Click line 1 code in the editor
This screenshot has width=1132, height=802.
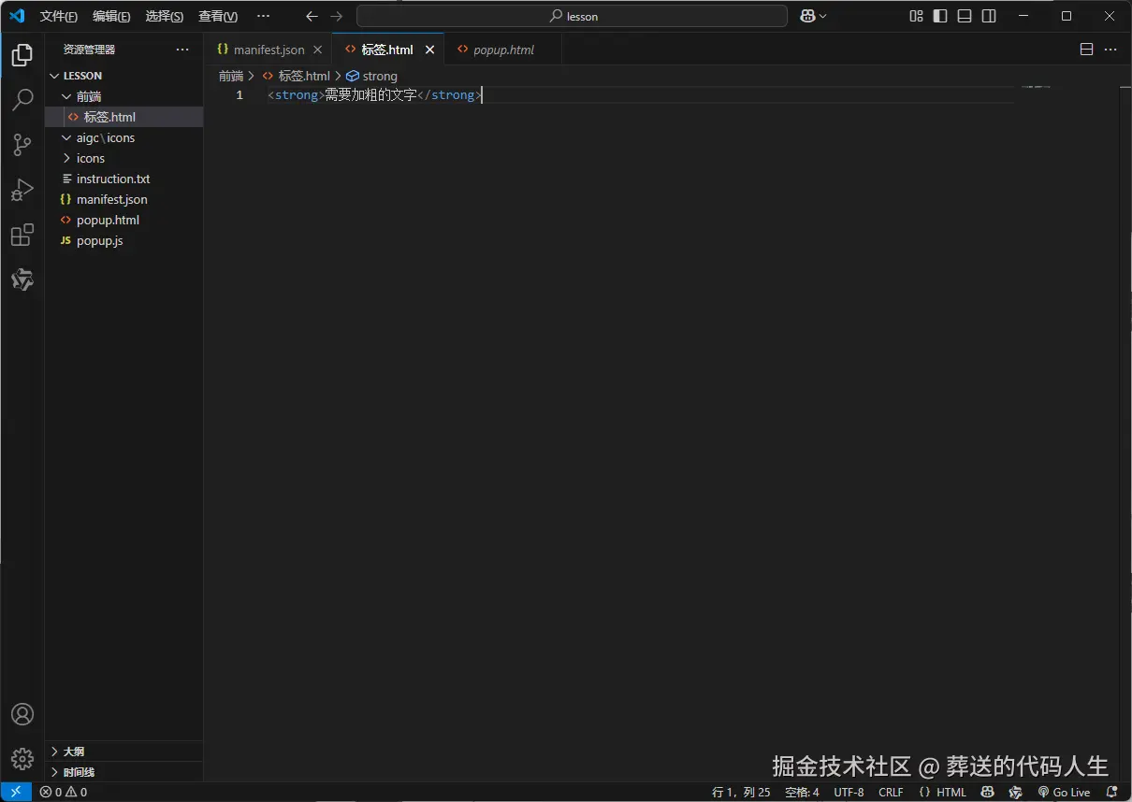coord(374,94)
